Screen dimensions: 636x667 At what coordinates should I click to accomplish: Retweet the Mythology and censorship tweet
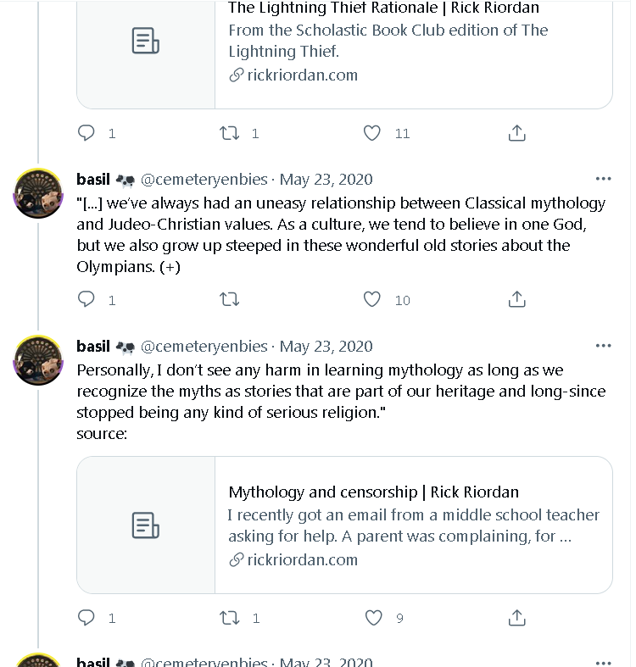pyautogui.click(x=230, y=618)
